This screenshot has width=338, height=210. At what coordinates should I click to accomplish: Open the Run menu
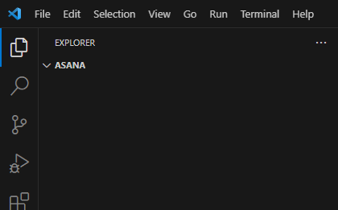(218, 14)
